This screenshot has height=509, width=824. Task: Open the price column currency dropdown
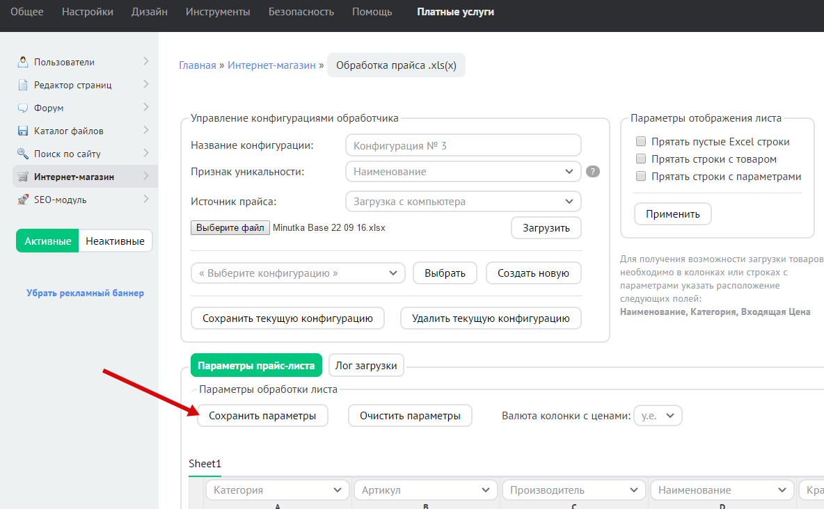coord(658,416)
